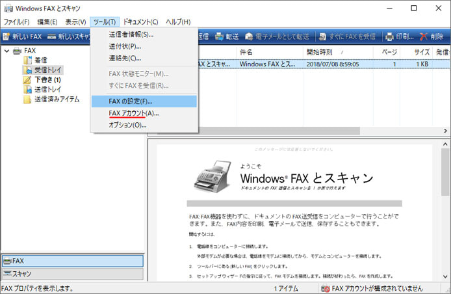451x294 pixels.
Task: Select the FAX root node in tree
Action: point(25,51)
